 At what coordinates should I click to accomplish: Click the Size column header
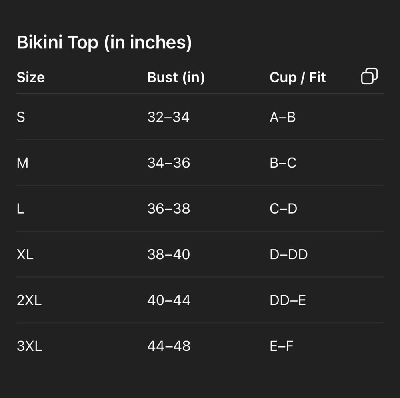pos(30,77)
